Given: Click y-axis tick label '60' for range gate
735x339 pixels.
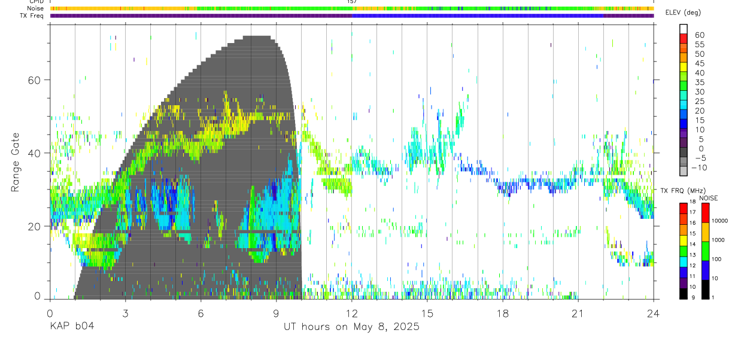Looking at the screenshot, I should click(34, 80).
